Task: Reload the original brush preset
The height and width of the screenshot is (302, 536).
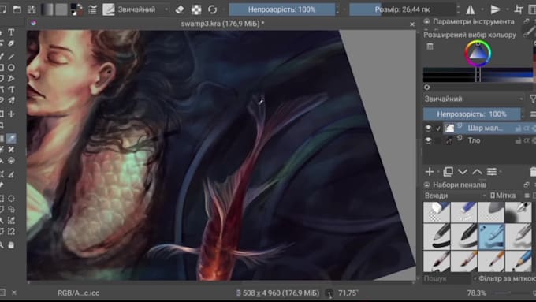Action: point(212,9)
